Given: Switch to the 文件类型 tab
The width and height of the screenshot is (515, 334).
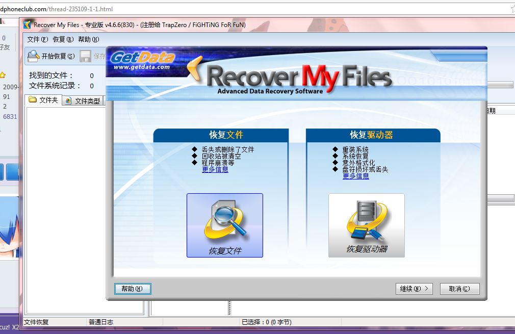Looking at the screenshot, I should tap(83, 101).
